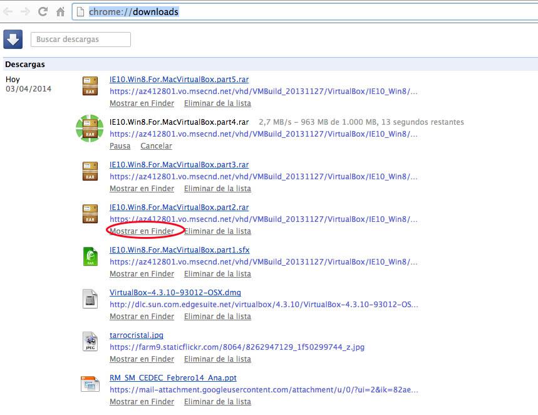
Task: Click the VirtualBox dmg file icon
Action: point(90,299)
